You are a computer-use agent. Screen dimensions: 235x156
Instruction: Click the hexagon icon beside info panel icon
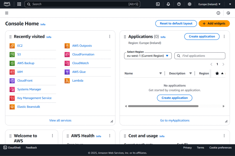(x=228, y=13)
